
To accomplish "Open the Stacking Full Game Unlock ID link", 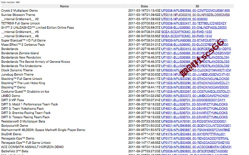I will [195, 79].
